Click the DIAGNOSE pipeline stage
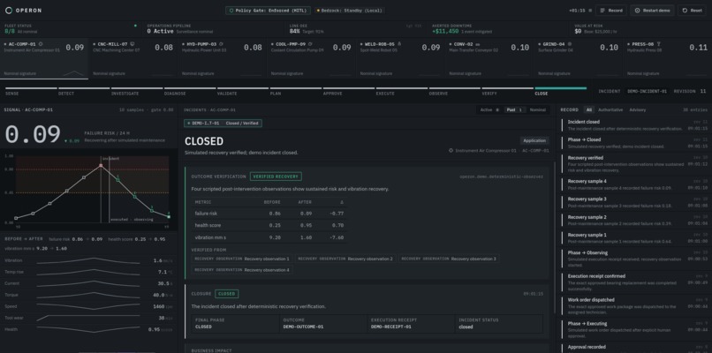 click(x=190, y=91)
